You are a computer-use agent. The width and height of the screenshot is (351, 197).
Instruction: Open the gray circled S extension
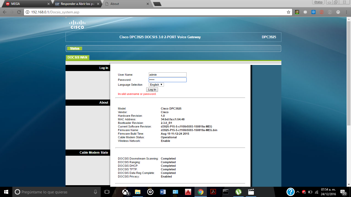(330, 12)
